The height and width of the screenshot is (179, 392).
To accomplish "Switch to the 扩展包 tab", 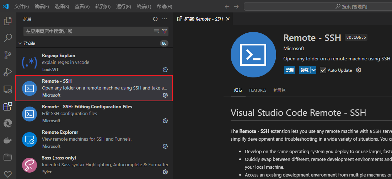I will (x=279, y=90).
